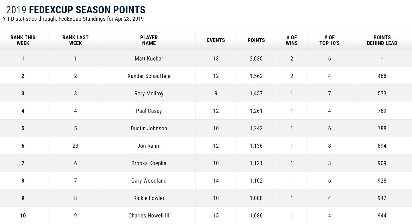The image size is (412, 224).
Task: Open Matt Kuchar's player name
Action: point(149,59)
